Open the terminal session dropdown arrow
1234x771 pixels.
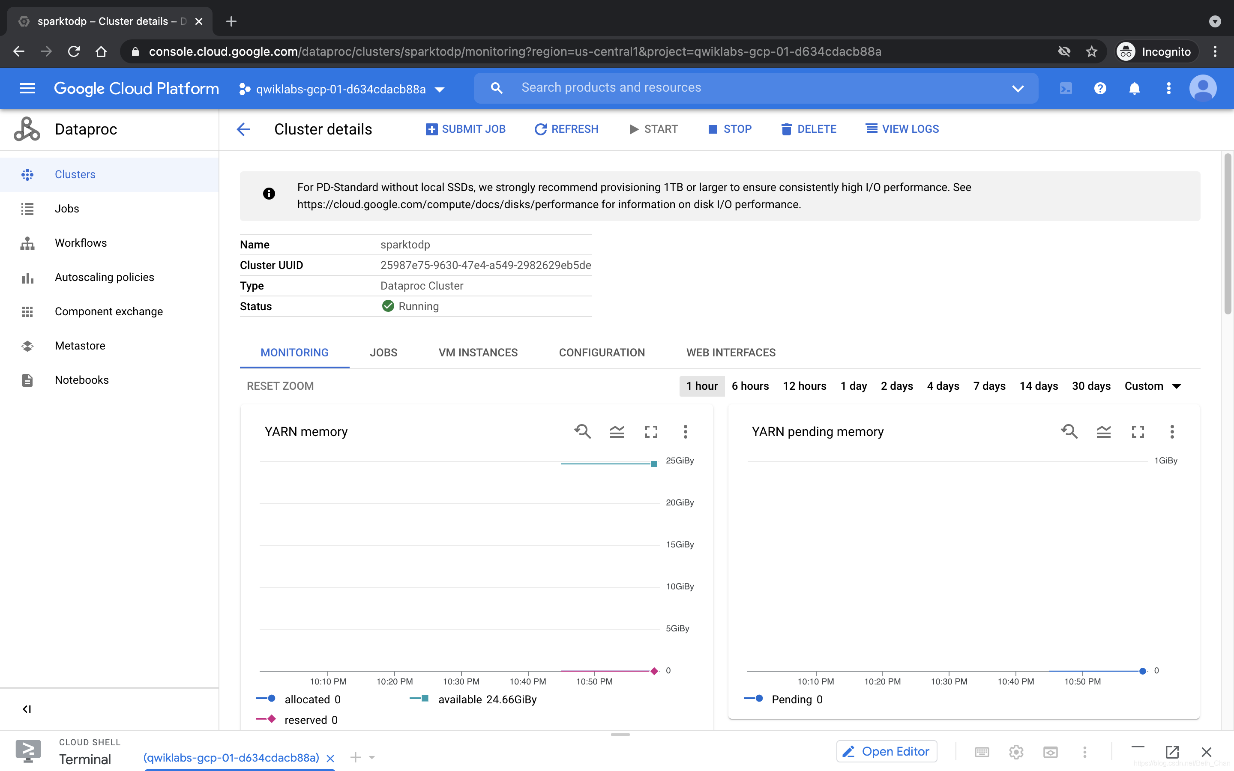(372, 757)
